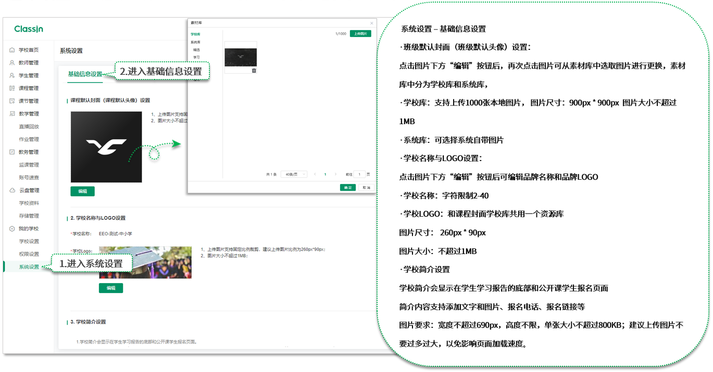Click the 共 1 条 total count text
The height and width of the screenshot is (372, 713).
tap(271, 174)
